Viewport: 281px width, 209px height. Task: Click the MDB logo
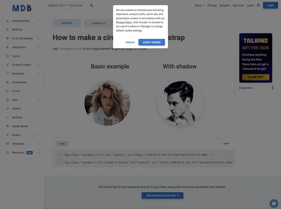22,8
